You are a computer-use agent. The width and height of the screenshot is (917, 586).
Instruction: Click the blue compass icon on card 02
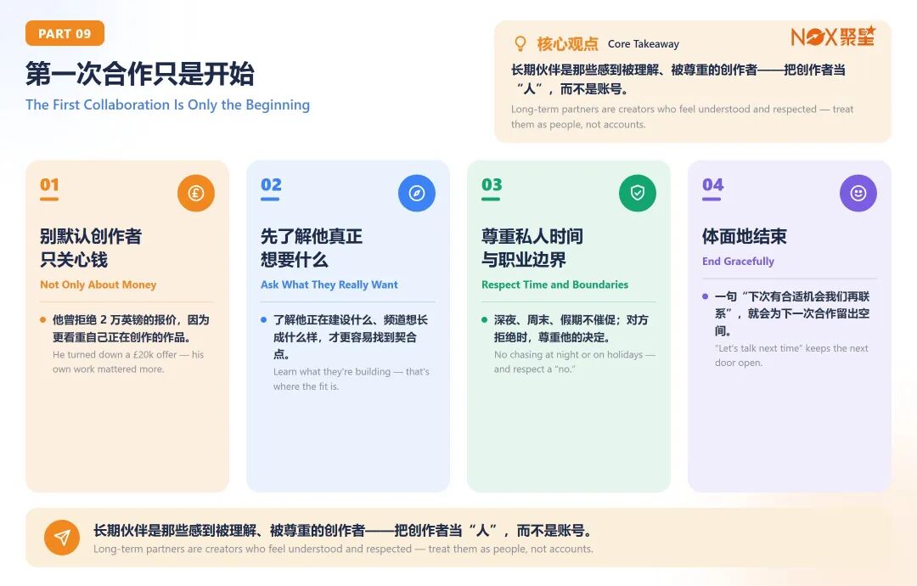(x=417, y=193)
